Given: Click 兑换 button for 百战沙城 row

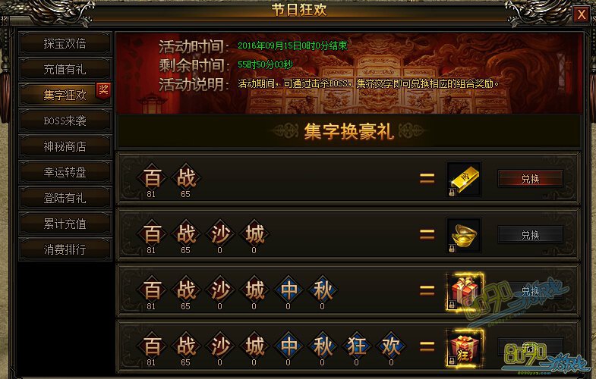Looking at the screenshot, I should point(530,235).
